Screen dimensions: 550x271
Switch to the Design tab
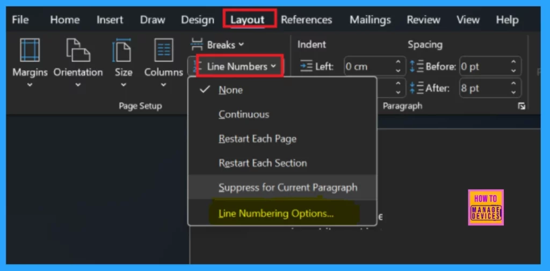198,20
